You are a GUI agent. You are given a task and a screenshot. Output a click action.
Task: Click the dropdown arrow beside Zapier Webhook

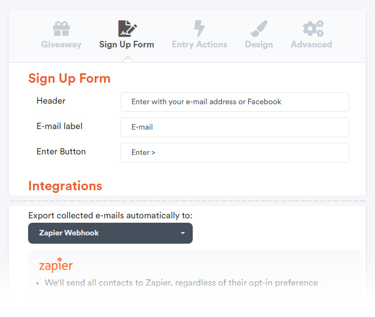[x=183, y=233]
